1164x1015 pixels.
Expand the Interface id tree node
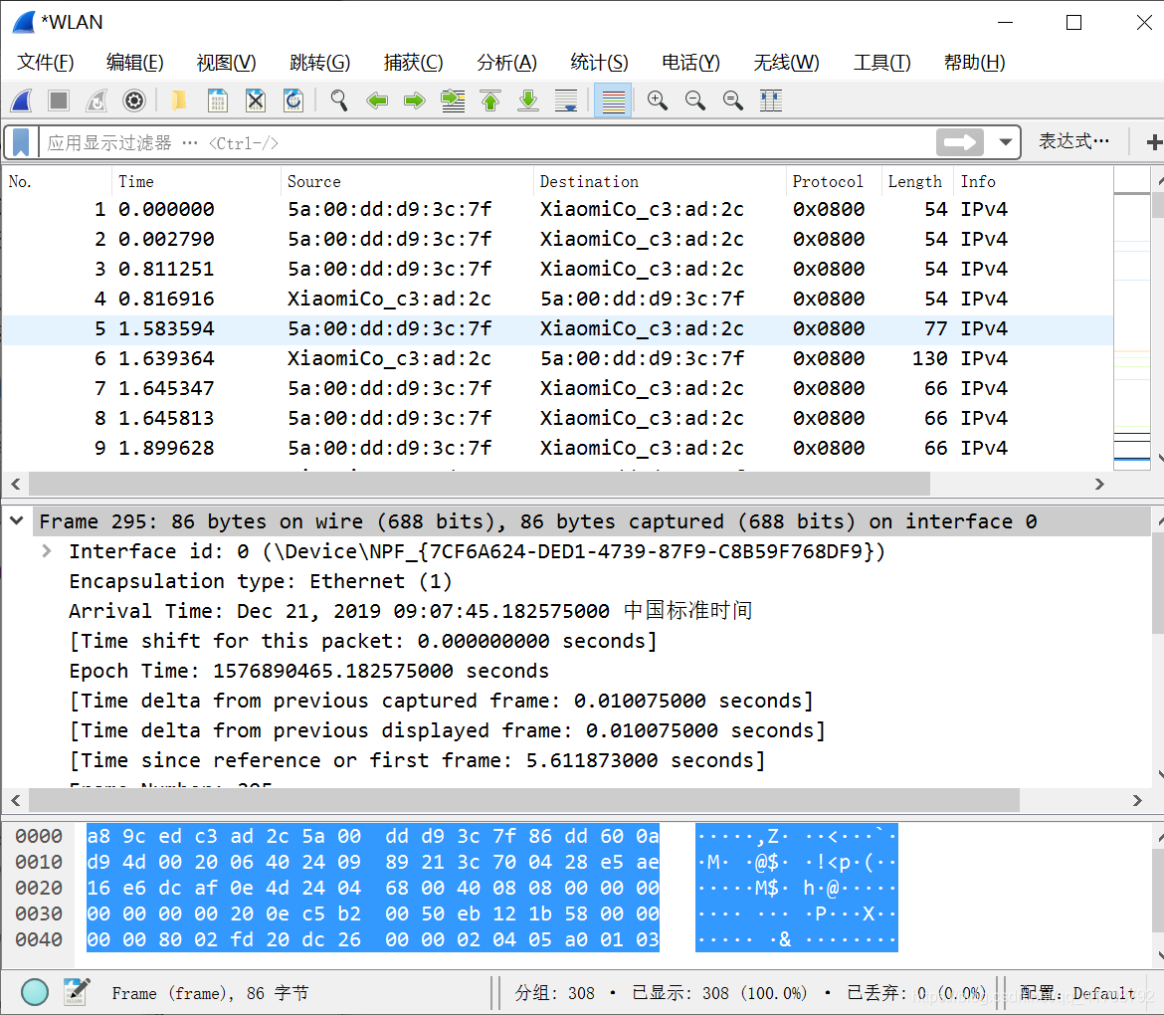click(47, 551)
